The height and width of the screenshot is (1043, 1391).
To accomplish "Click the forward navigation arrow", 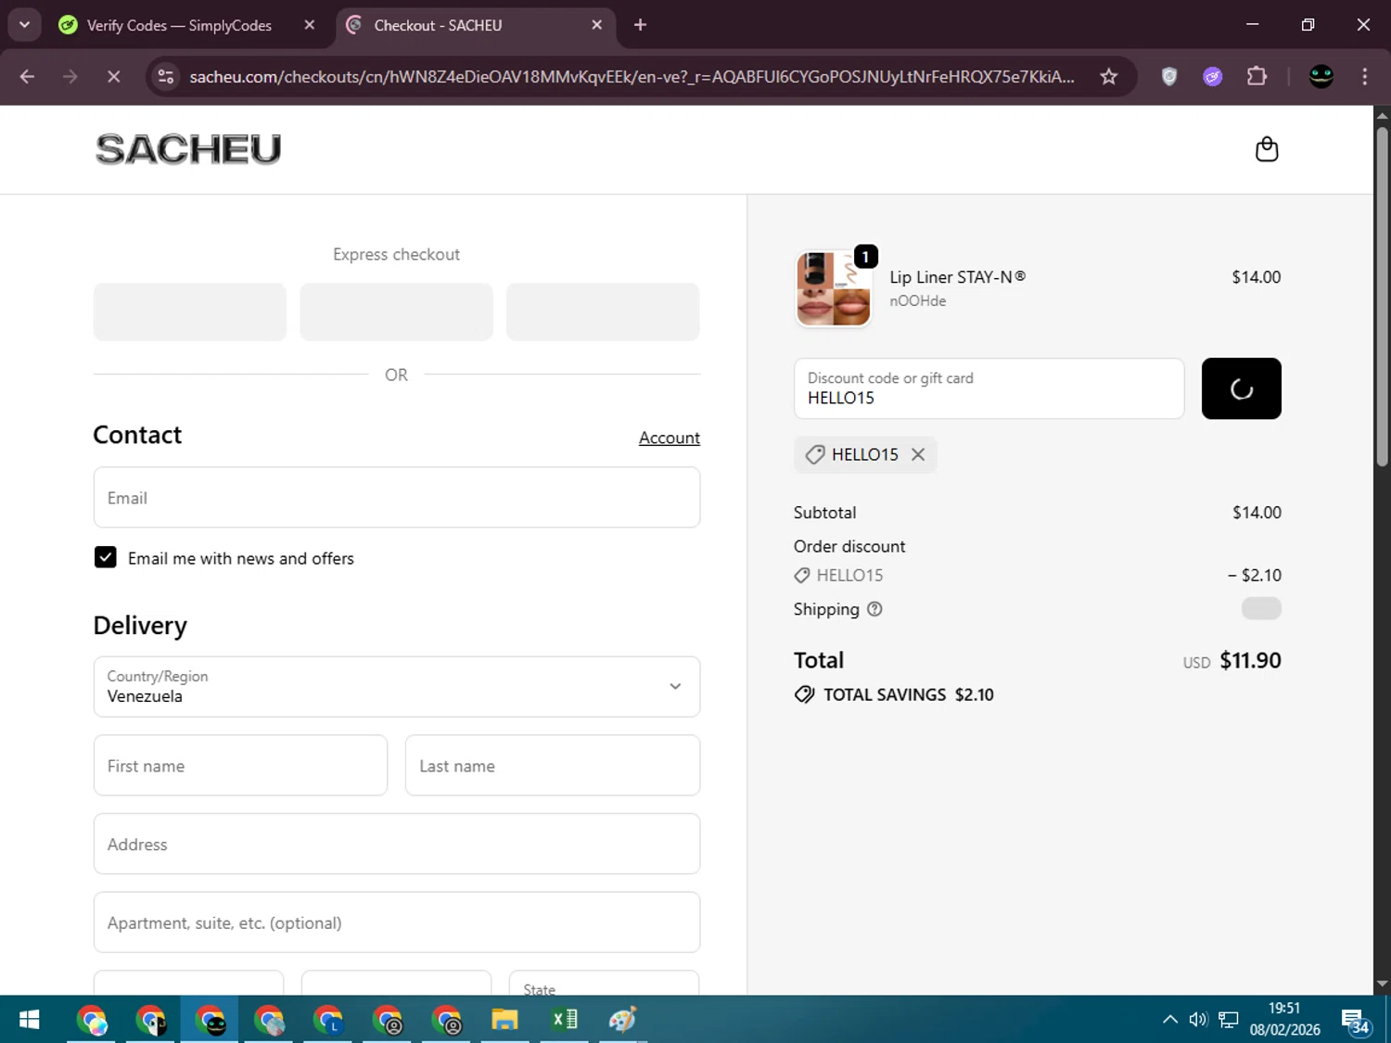I will point(70,77).
